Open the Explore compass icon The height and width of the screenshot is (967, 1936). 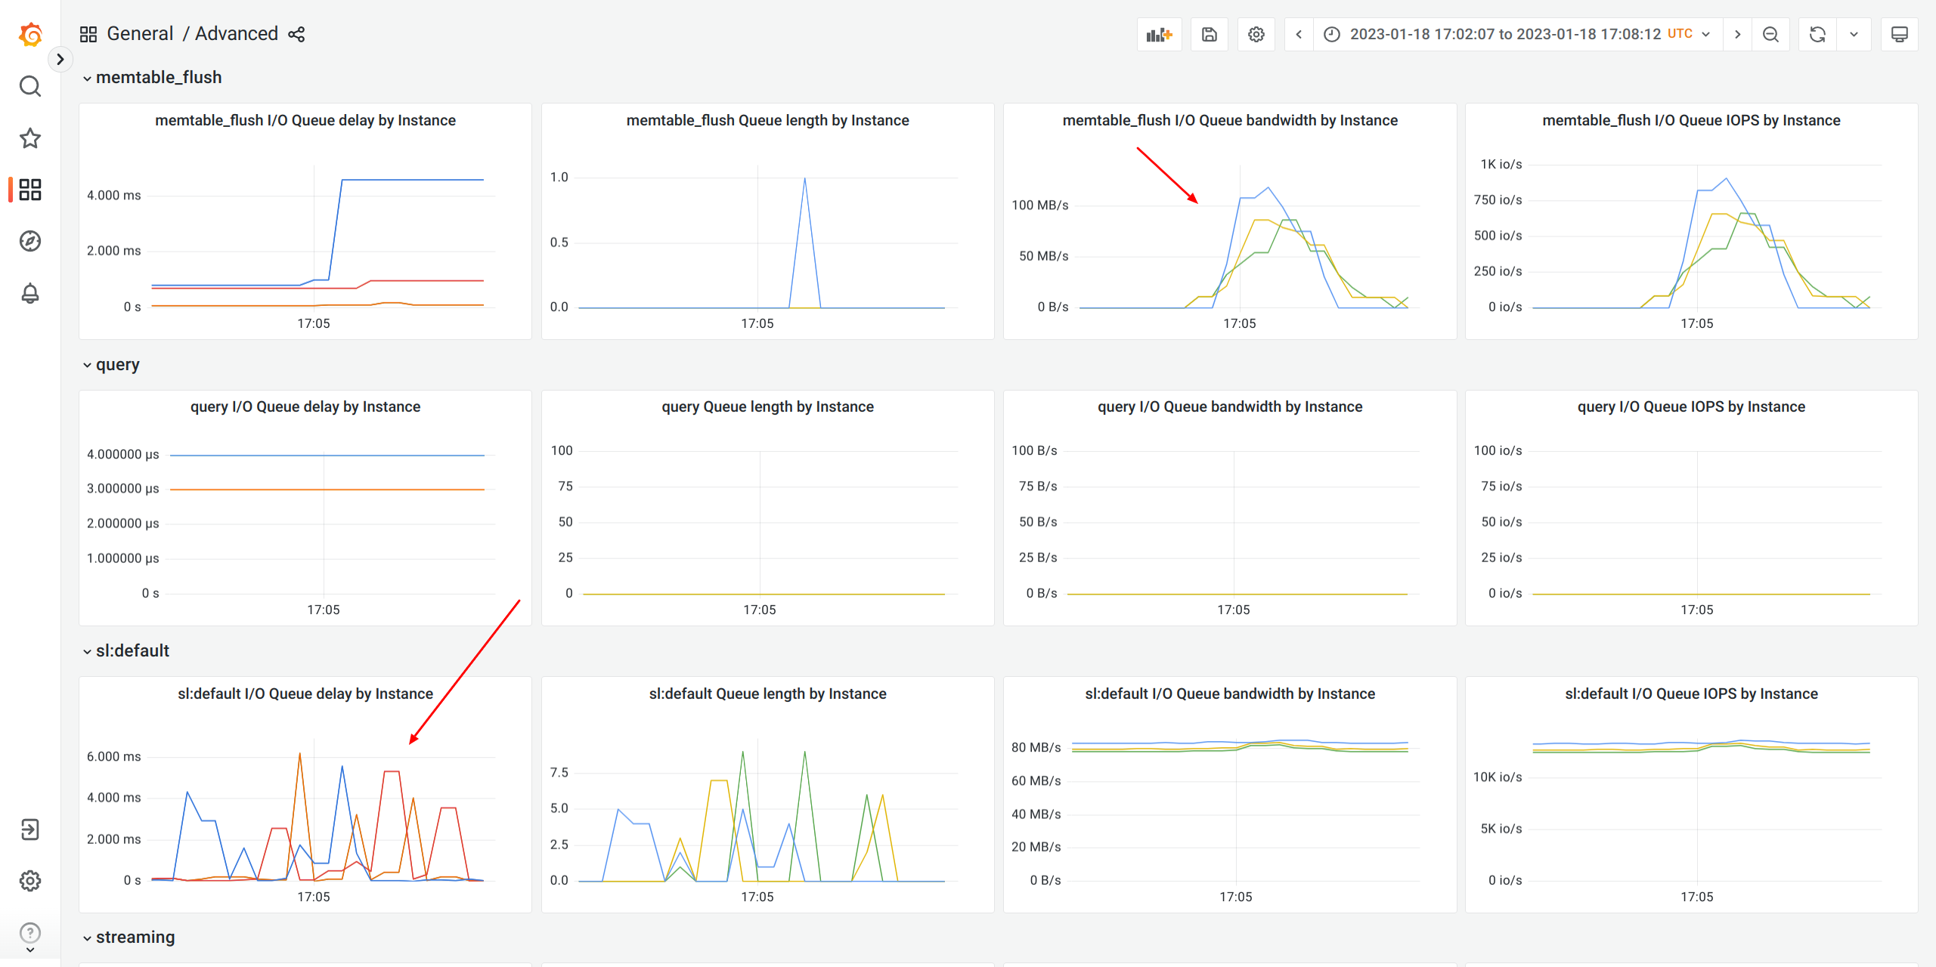point(29,241)
